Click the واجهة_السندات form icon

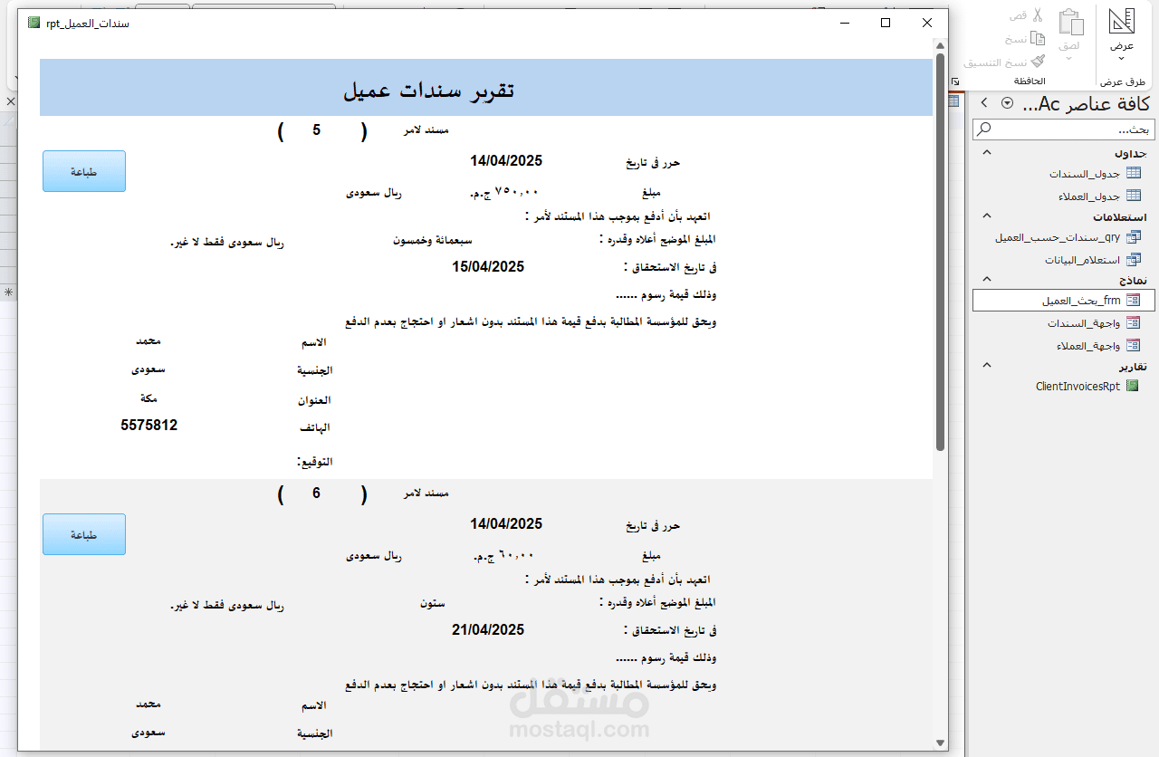point(1133,323)
